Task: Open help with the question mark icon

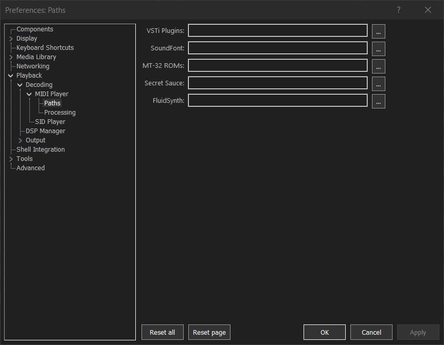Action: click(398, 10)
